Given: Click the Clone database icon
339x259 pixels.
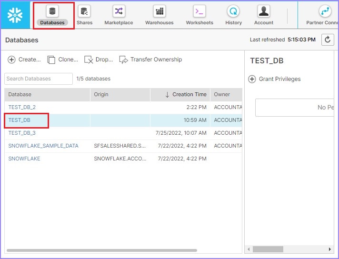Looking at the screenshot, I should [51, 60].
